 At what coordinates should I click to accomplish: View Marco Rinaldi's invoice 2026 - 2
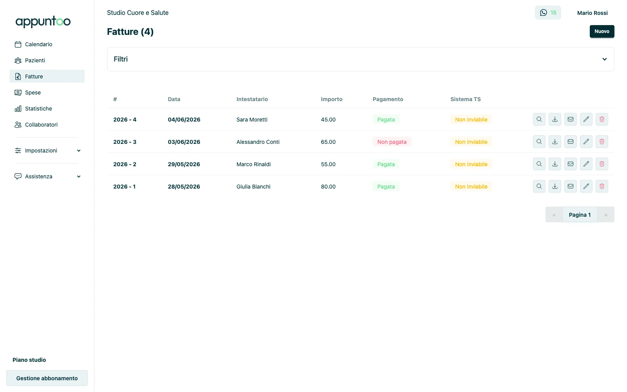point(539,164)
